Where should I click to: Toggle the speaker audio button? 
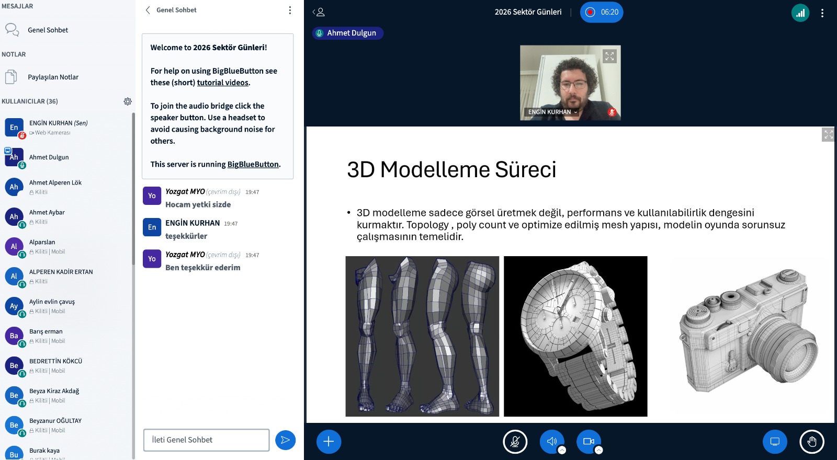pos(551,441)
